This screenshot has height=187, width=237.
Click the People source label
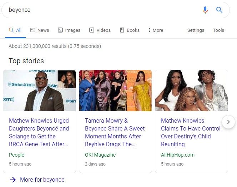point(16,155)
